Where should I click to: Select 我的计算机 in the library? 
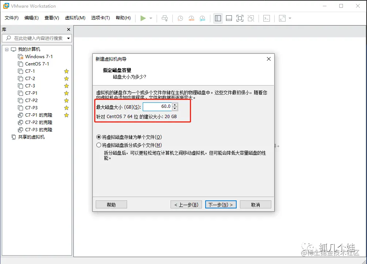(x=29, y=49)
